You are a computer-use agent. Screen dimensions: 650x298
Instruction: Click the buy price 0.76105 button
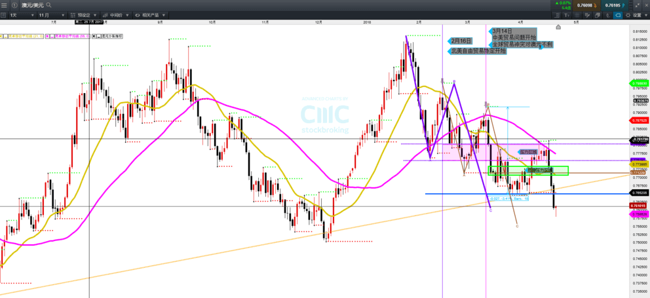click(x=615, y=5)
